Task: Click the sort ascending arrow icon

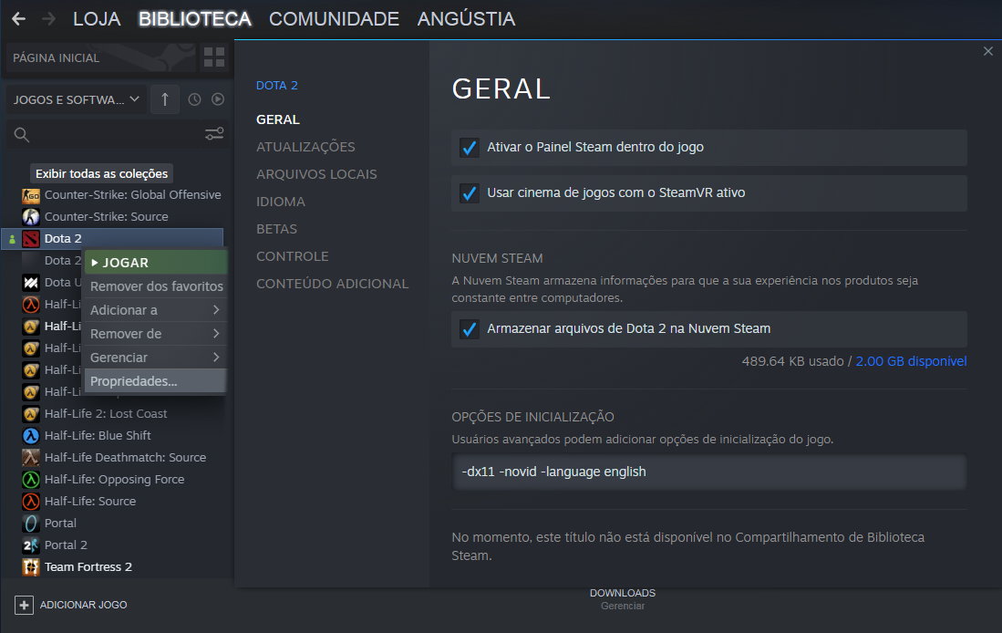Action: (165, 99)
